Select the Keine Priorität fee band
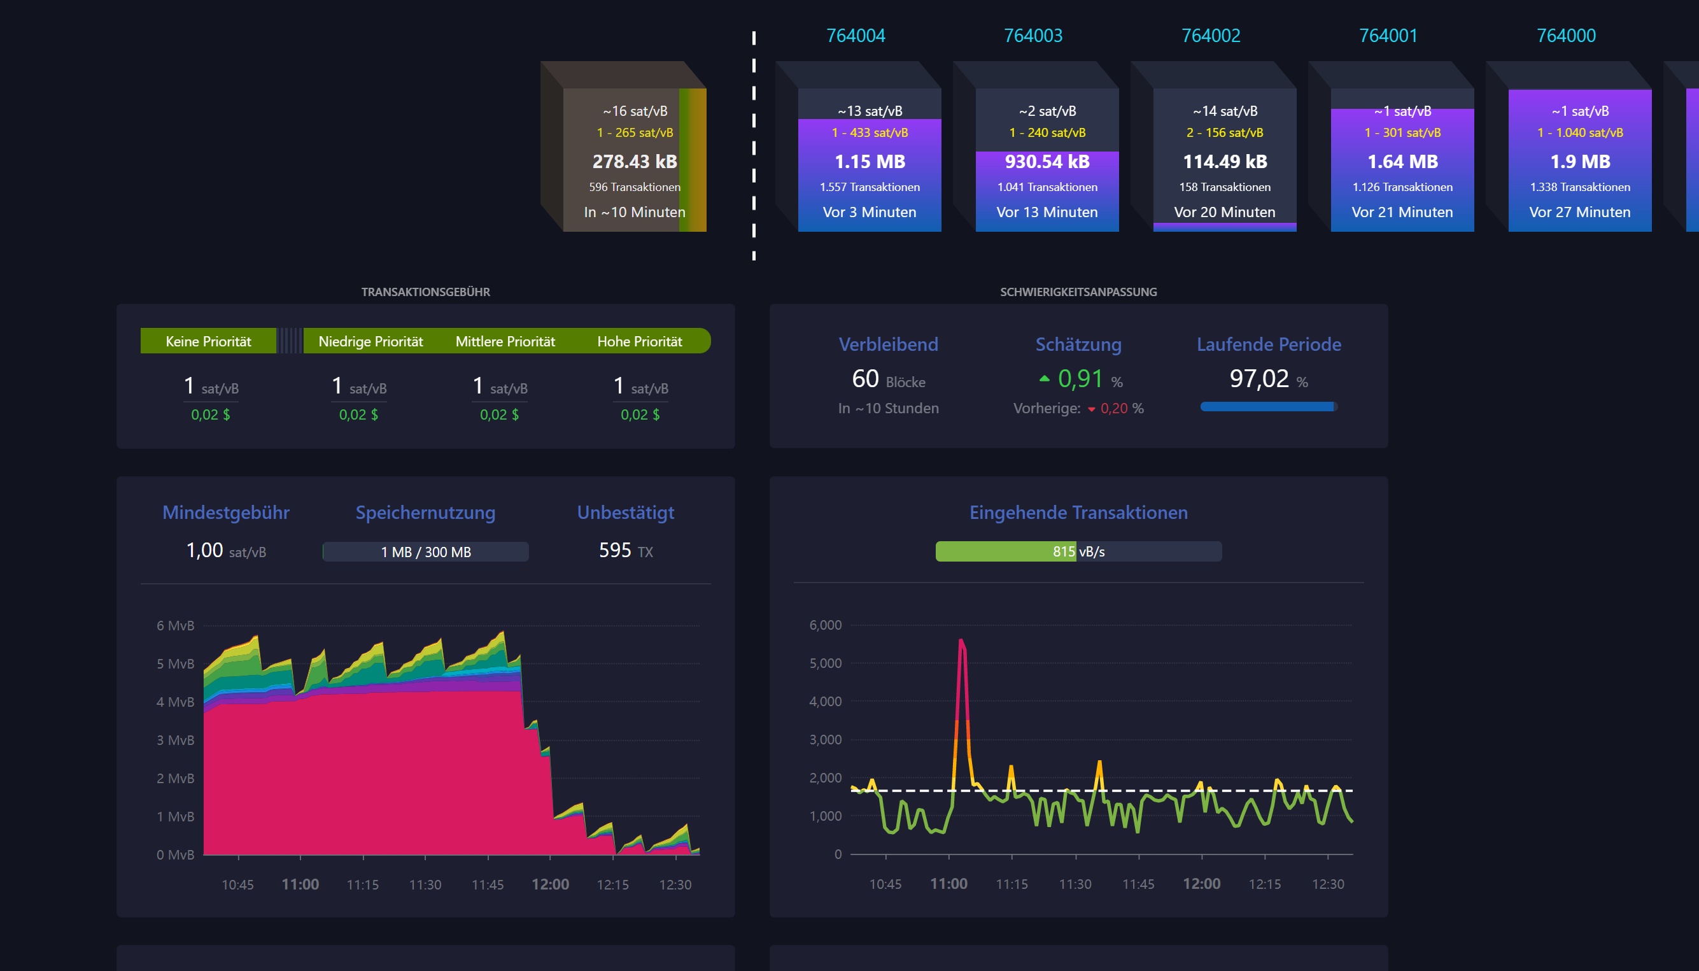 point(208,341)
